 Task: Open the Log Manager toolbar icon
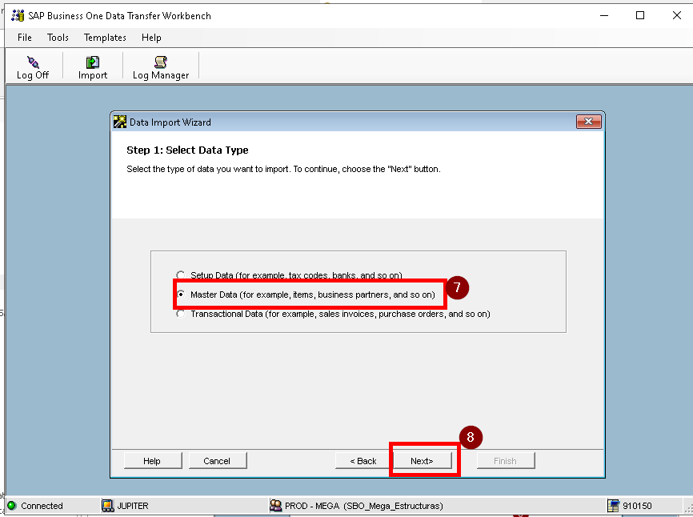pos(160,62)
